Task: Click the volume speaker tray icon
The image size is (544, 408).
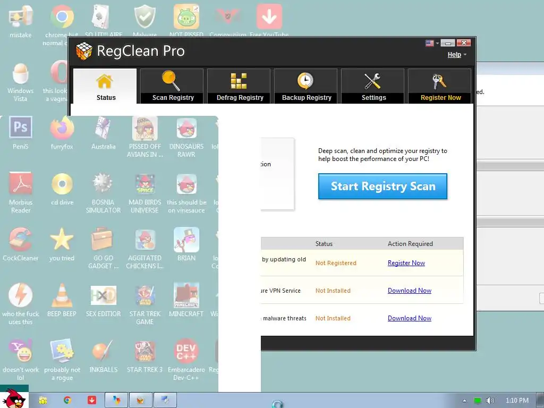Action: (x=490, y=401)
